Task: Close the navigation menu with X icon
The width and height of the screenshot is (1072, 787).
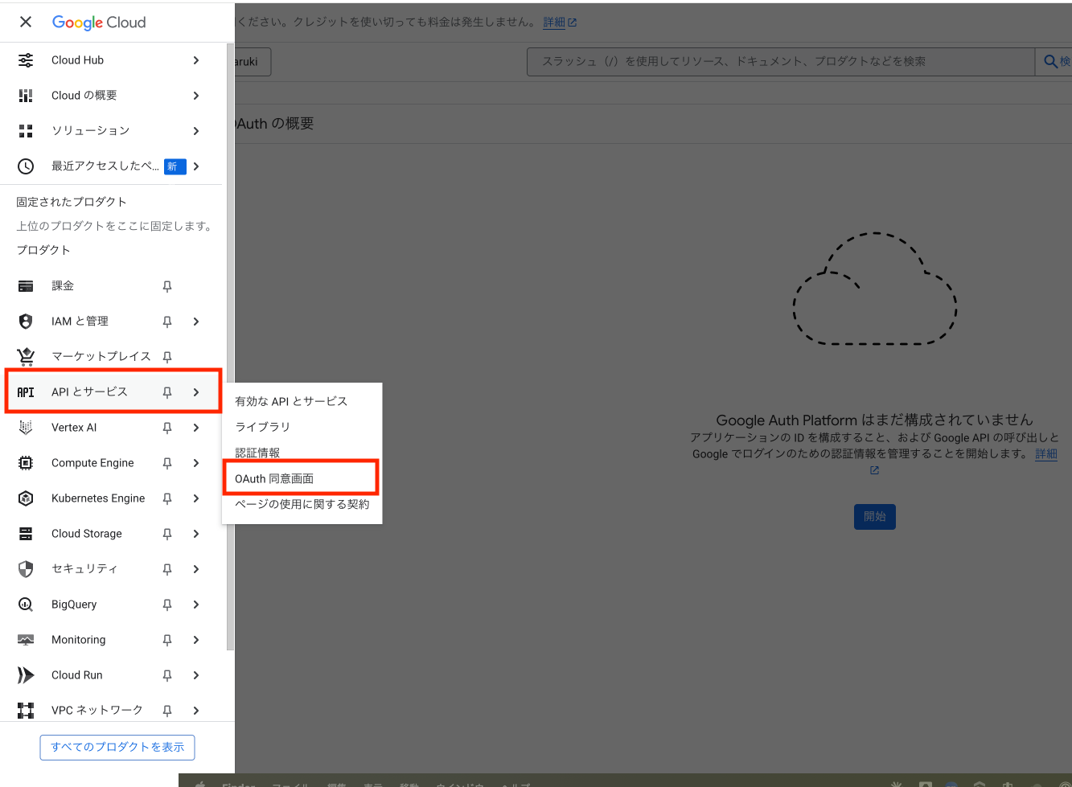Action: (x=26, y=22)
